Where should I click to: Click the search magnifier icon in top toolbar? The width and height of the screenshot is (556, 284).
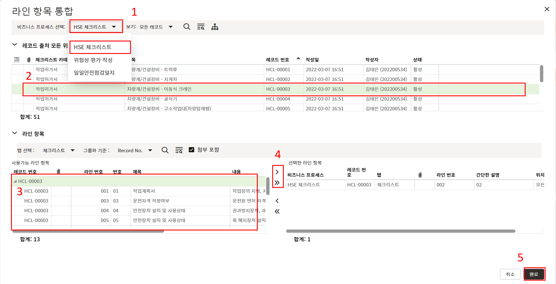click(x=187, y=27)
